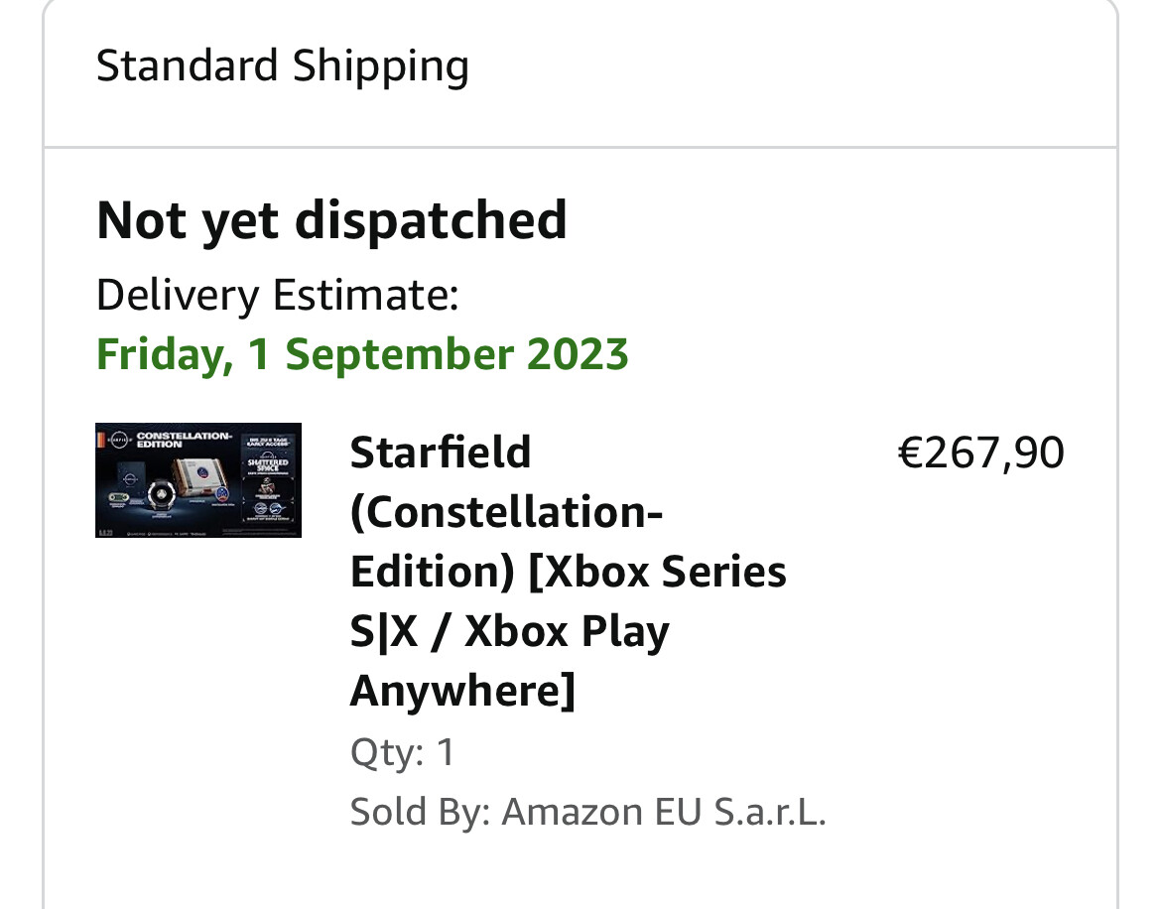
Task: Click the round Constellation patch in thumbnail
Action: pos(222,494)
